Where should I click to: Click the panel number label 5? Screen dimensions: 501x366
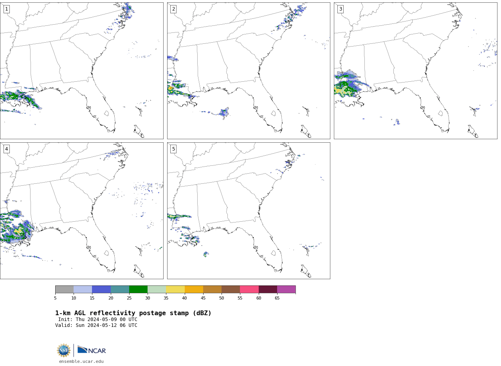pyautogui.click(x=173, y=149)
